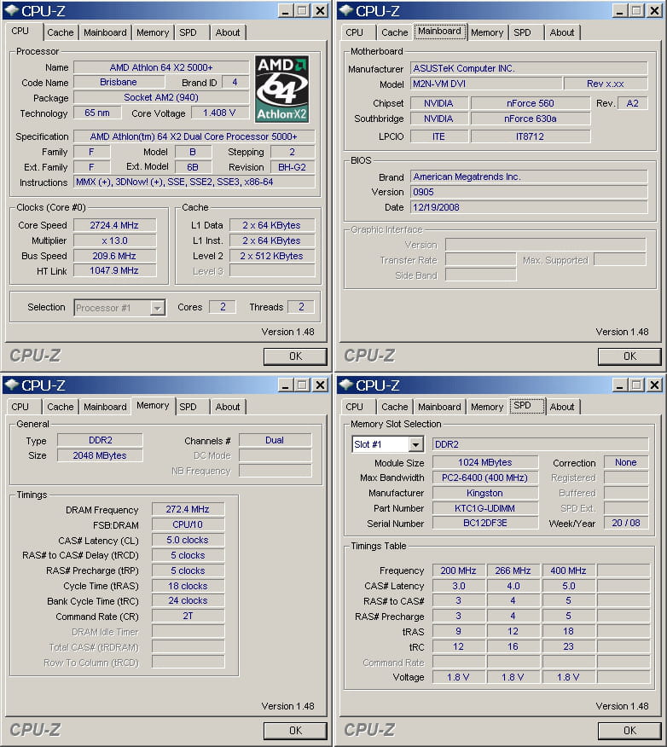Click OK in the CPU tab window
Viewport: 667px width, 747px height.
[295, 356]
